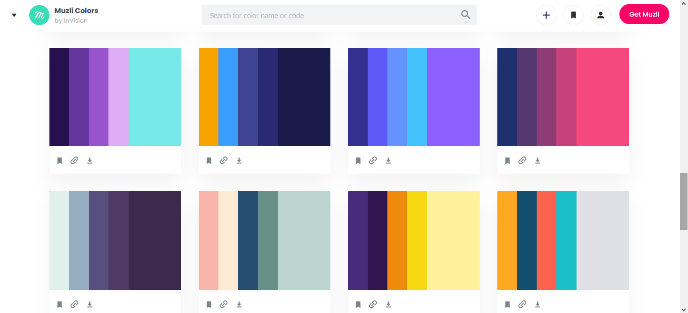Click the search magnifier icon
688x313 pixels.
(x=466, y=15)
